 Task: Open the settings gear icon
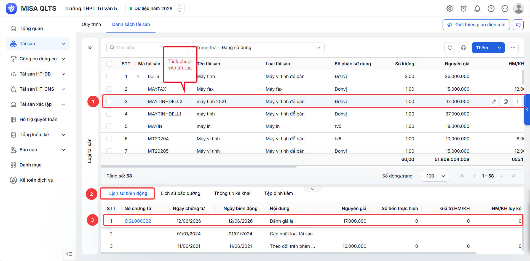click(450, 9)
